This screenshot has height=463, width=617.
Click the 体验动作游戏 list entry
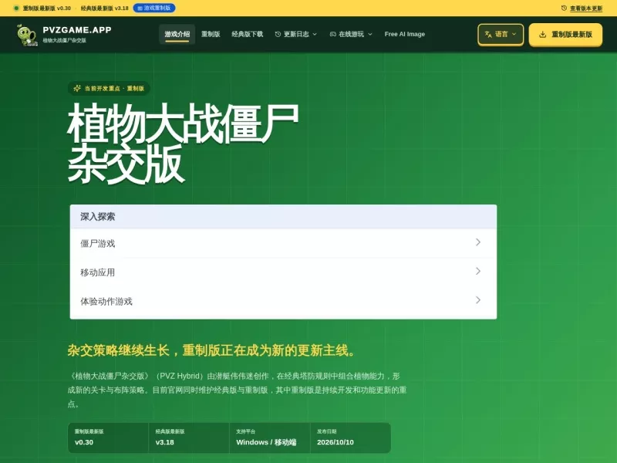(x=283, y=301)
